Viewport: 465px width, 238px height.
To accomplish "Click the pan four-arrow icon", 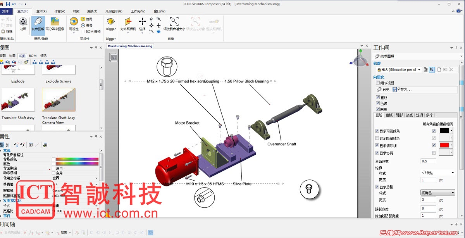I will point(152,25).
